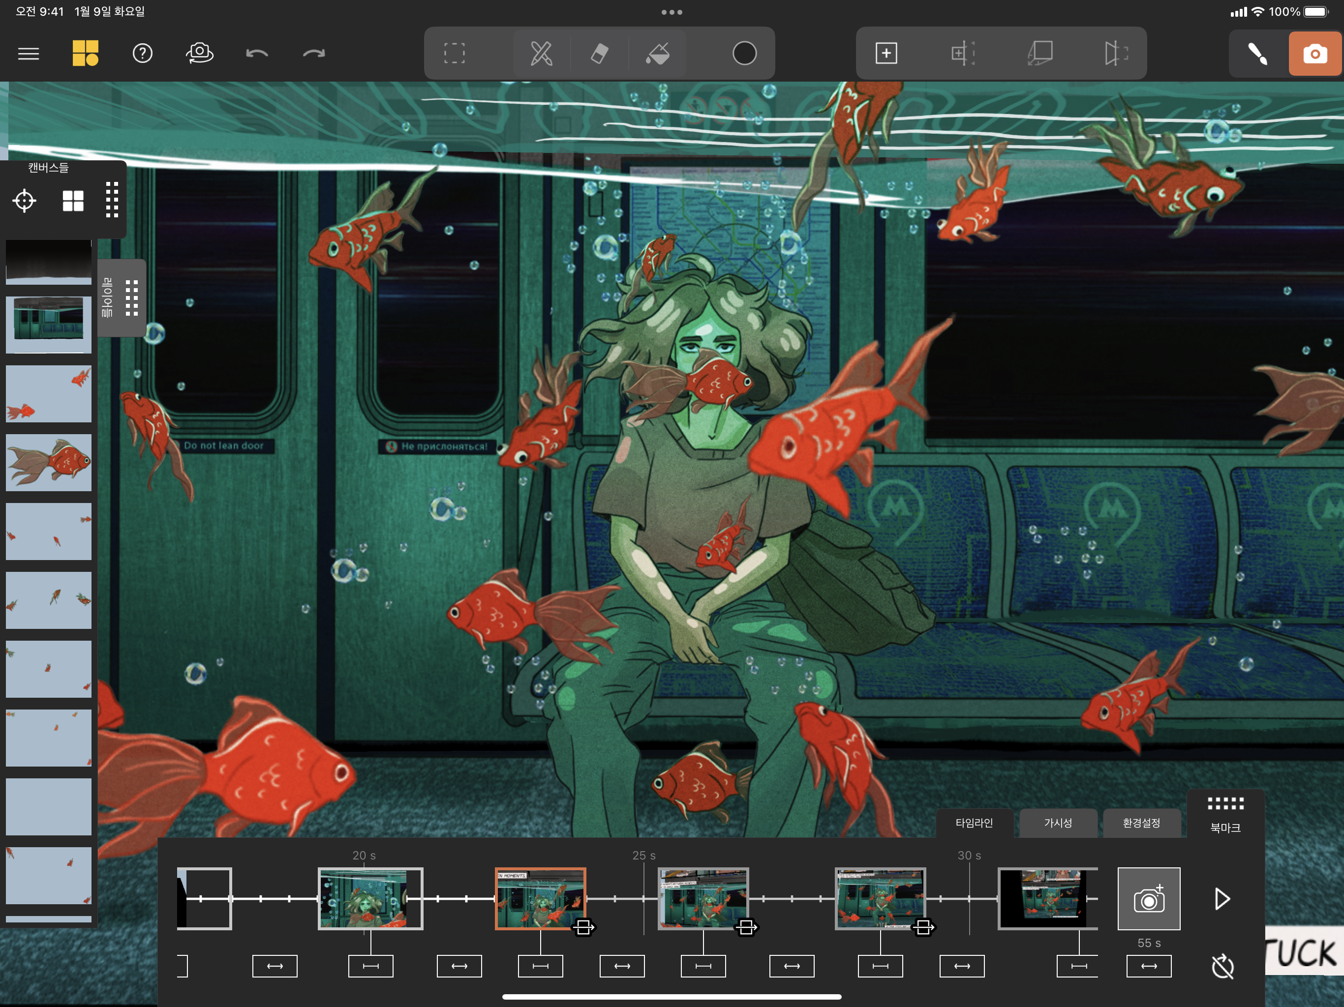Select the last keyframe thumbnail after 30 s

[1048, 898]
